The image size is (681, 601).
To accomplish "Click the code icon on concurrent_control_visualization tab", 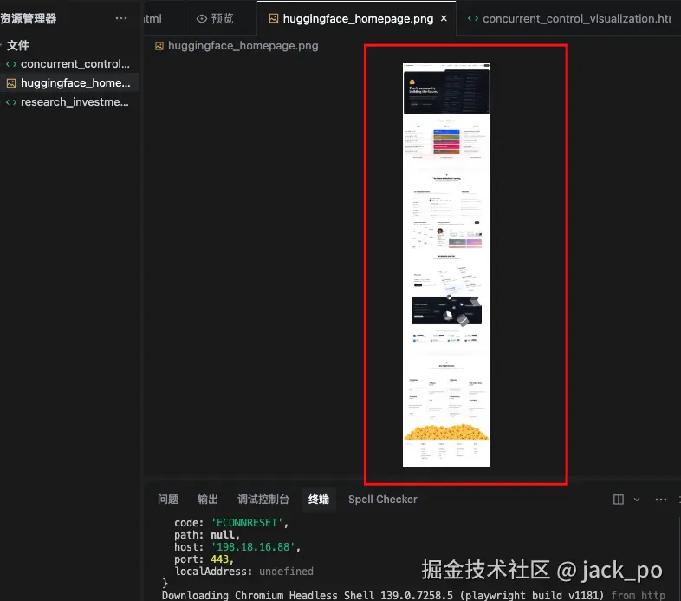I will (473, 19).
